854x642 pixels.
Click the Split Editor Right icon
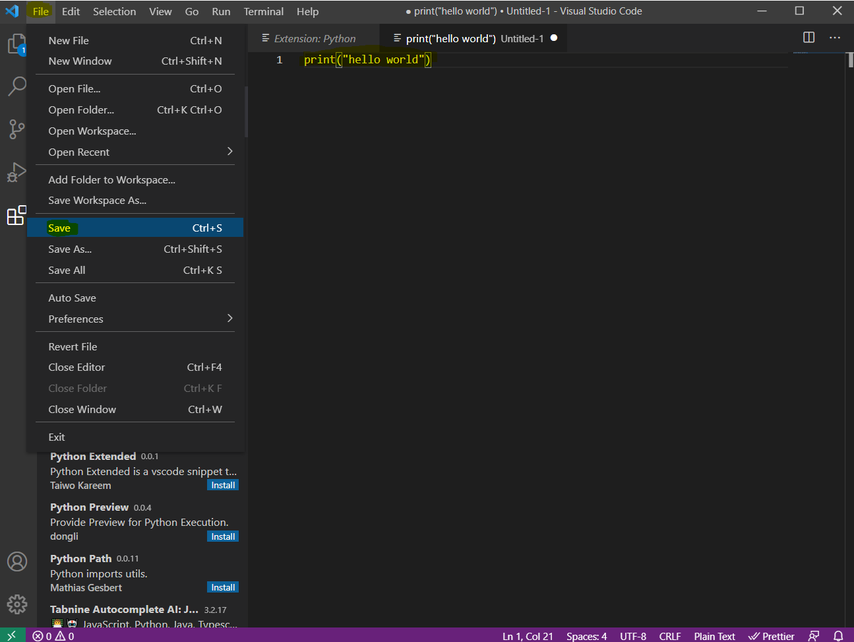[x=808, y=38]
